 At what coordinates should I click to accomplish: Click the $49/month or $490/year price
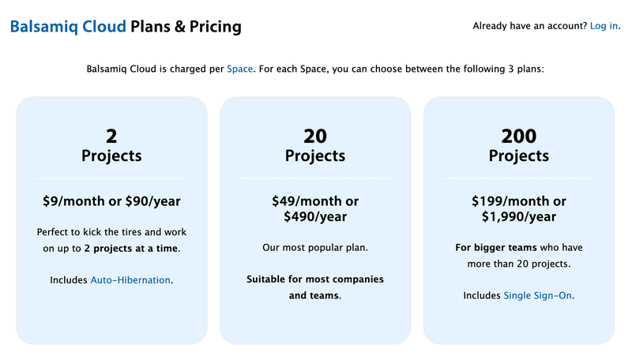click(x=315, y=209)
